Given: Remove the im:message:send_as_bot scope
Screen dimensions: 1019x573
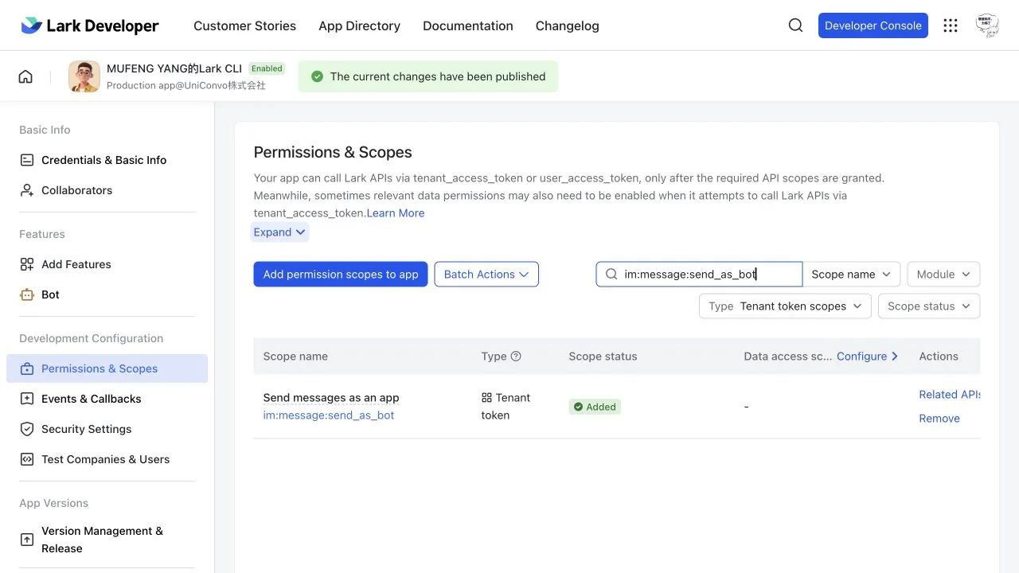Looking at the screenshot, I should (x=939, y=419).
